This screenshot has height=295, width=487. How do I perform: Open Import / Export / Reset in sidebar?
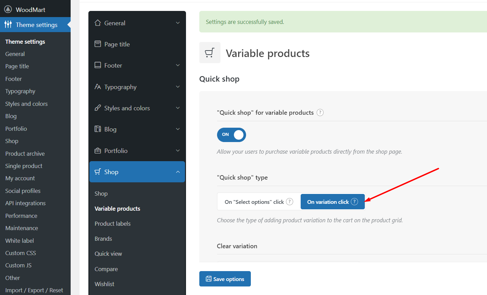(x=34, y=290)
